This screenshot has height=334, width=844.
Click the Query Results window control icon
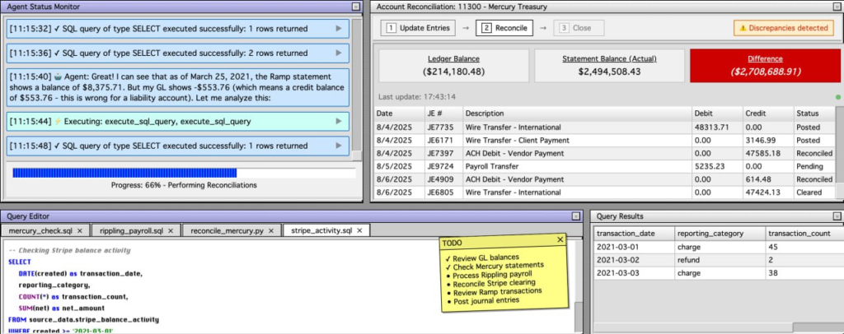(836, 216)
